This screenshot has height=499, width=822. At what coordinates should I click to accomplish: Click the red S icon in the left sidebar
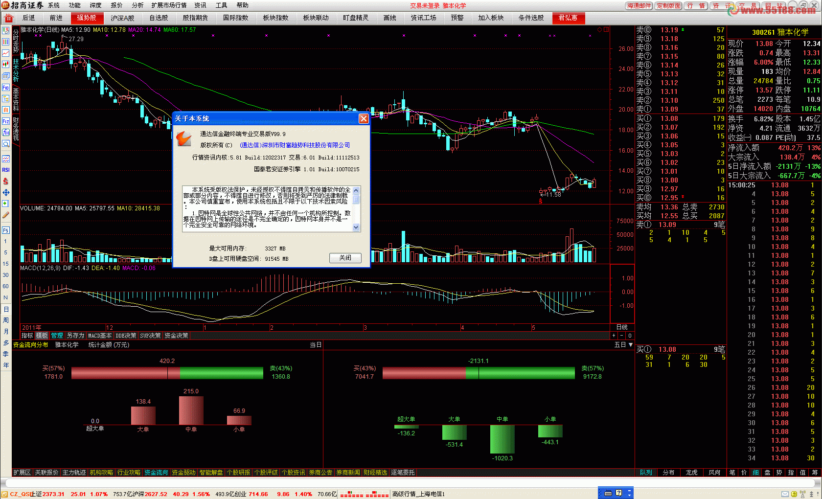(x=6, y=181)
